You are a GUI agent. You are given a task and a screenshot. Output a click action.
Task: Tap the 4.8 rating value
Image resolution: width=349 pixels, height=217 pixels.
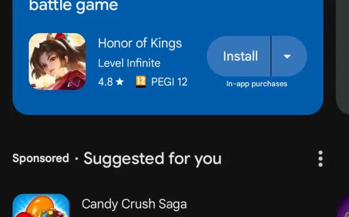[x=105, y=82]
